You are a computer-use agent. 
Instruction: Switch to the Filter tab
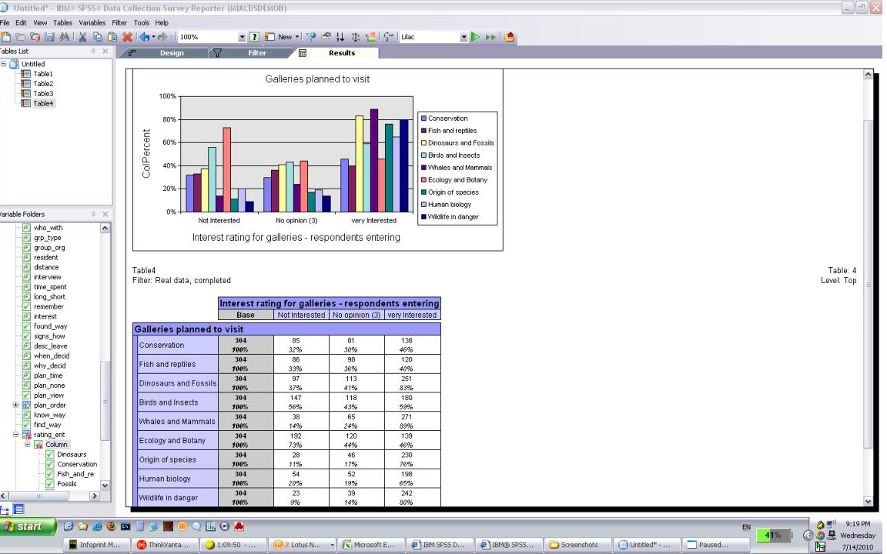click(x=256, y=53)
